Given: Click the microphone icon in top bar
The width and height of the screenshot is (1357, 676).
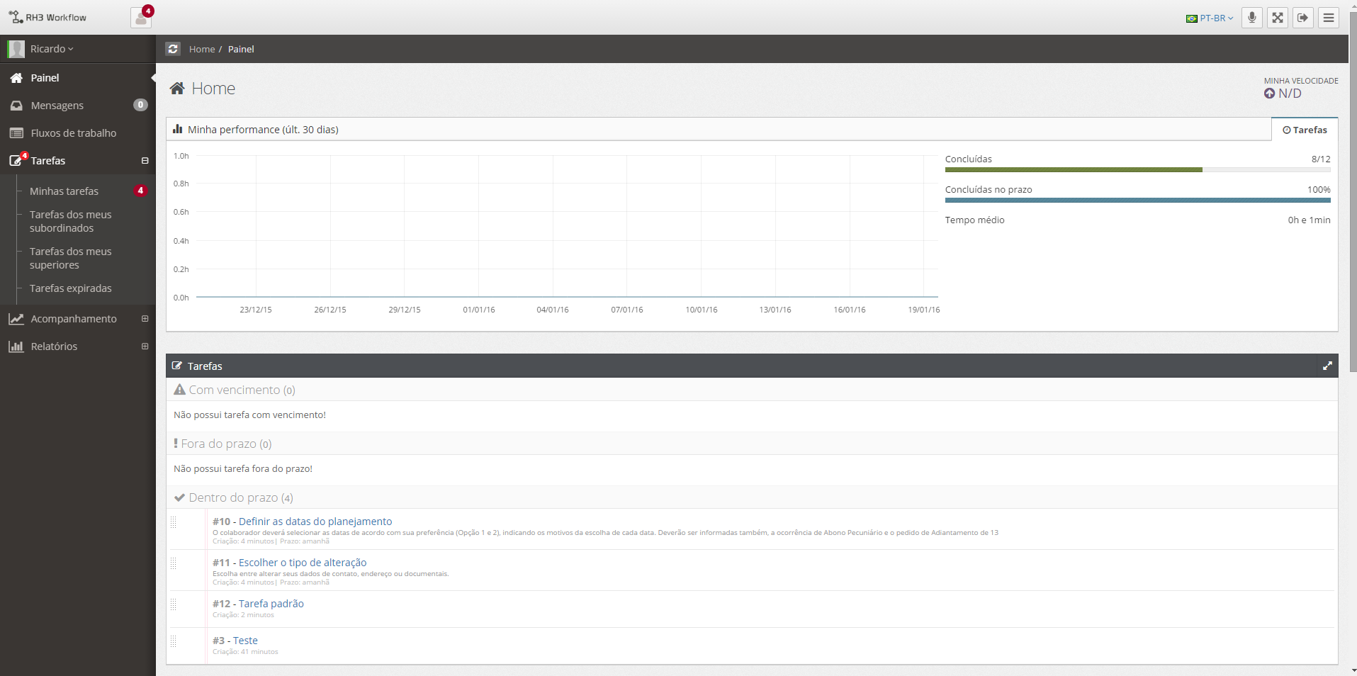Looking at the screenshot, I should click(x=1251, y=18).
